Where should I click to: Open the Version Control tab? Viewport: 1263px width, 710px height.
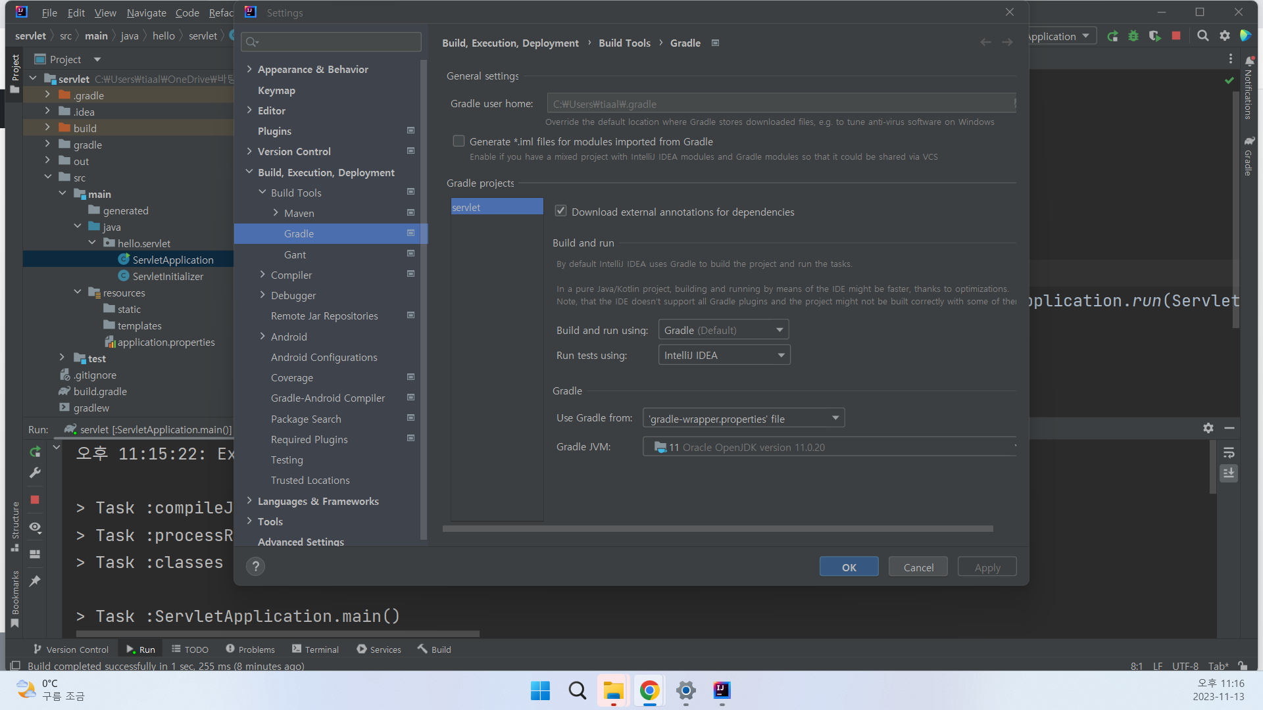(x=71, y=650)
